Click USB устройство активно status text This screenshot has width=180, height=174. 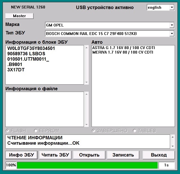pos(105,8)
